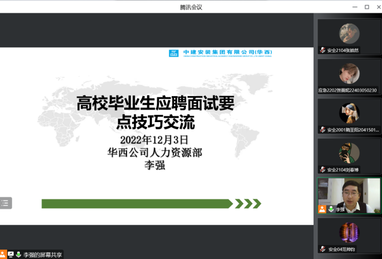
Task: Maximize the 腾讯会议 window
Action: [x=367, y=7]
